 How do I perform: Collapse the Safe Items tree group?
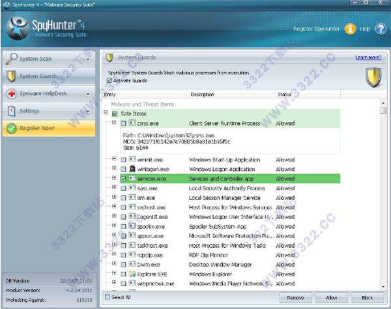point(106,113)
